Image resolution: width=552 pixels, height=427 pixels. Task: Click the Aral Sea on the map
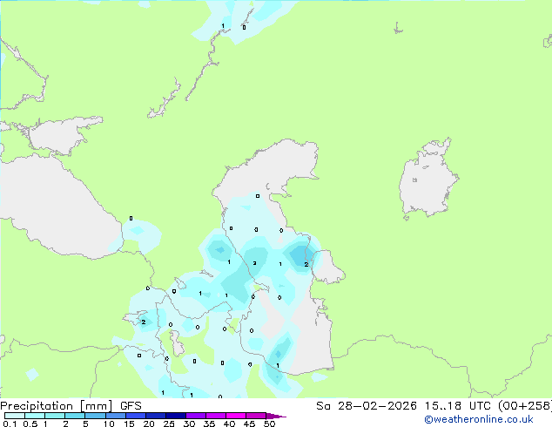click(427, 185)
